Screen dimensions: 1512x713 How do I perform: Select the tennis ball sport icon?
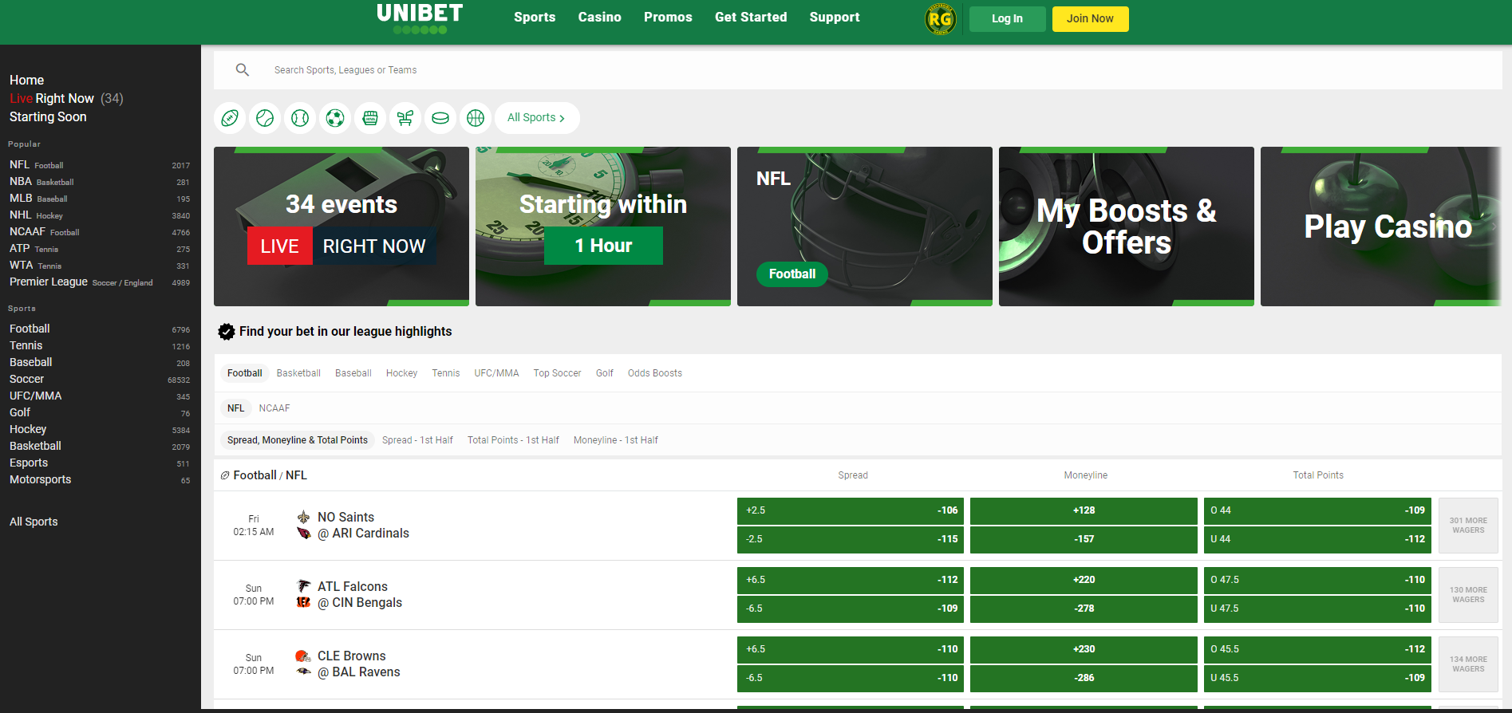click(x=265, y=118)
